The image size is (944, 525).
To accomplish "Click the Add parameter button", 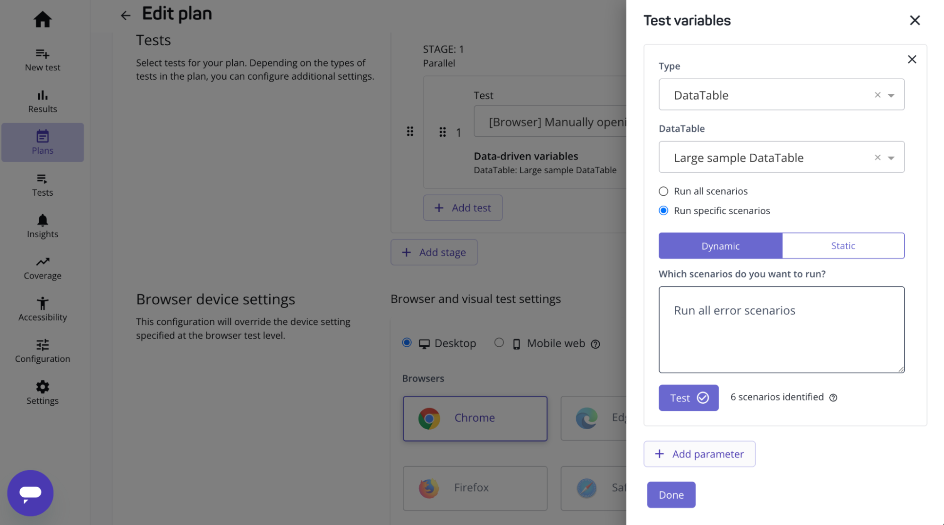I will click(699, 454).
